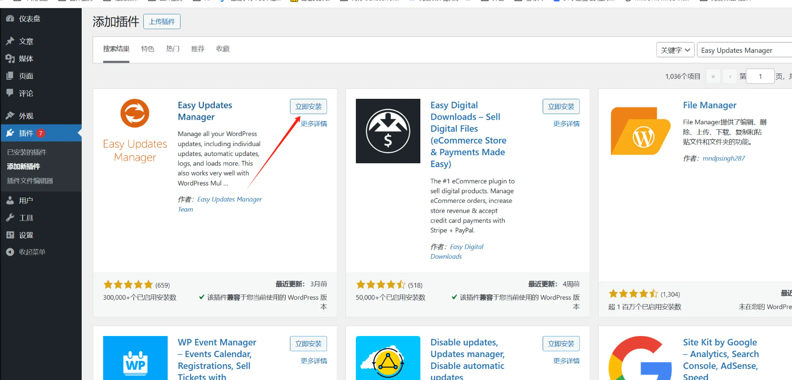Click the plugin update badge showing 7
792x380 pixels.
click(41, 133)
